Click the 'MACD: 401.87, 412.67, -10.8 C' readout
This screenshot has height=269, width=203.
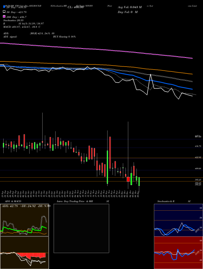(x=22, y=27)
